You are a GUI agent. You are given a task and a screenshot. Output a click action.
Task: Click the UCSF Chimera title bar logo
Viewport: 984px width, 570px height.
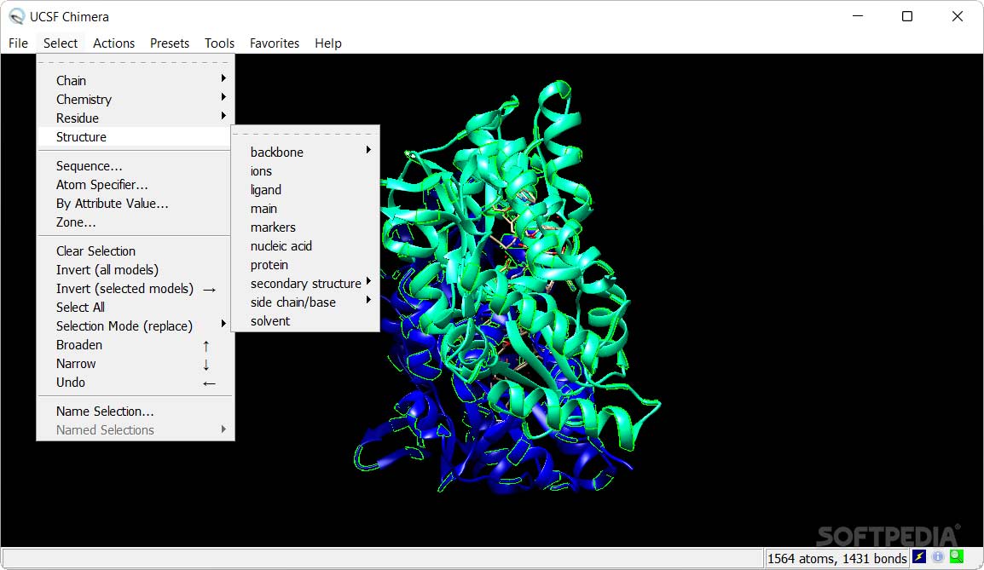[17, 17]
